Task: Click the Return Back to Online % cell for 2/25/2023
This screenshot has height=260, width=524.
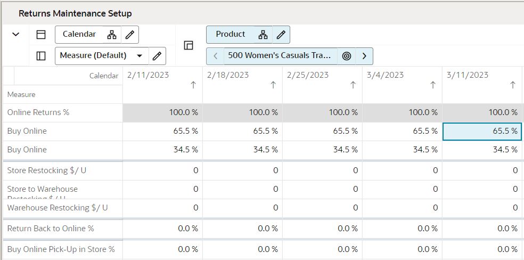Action: pyautogui.click(x=323, y=229)
